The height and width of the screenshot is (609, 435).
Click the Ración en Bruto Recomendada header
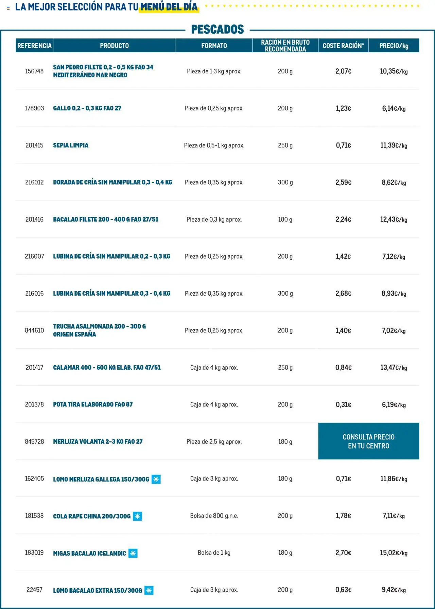285,46
